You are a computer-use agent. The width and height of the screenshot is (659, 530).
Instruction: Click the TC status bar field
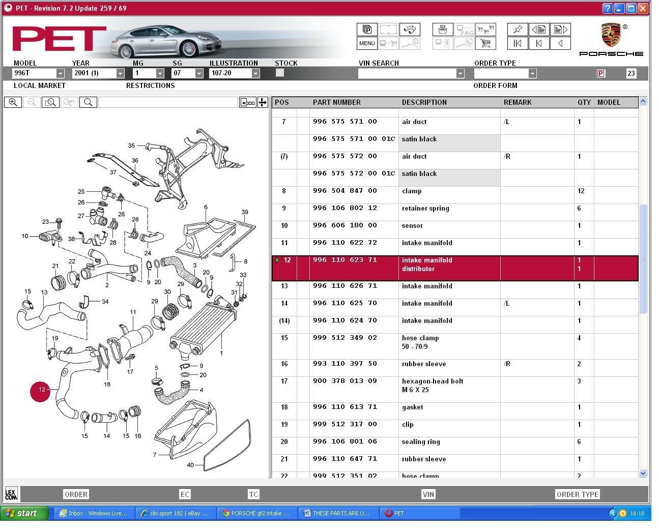(253, 494)
